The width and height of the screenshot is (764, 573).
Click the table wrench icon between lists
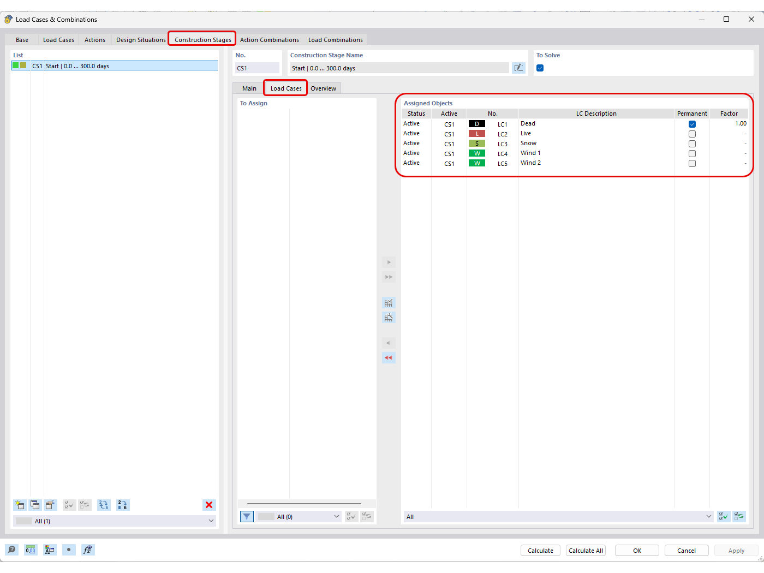pyautogui.click(x=389, y=317)
